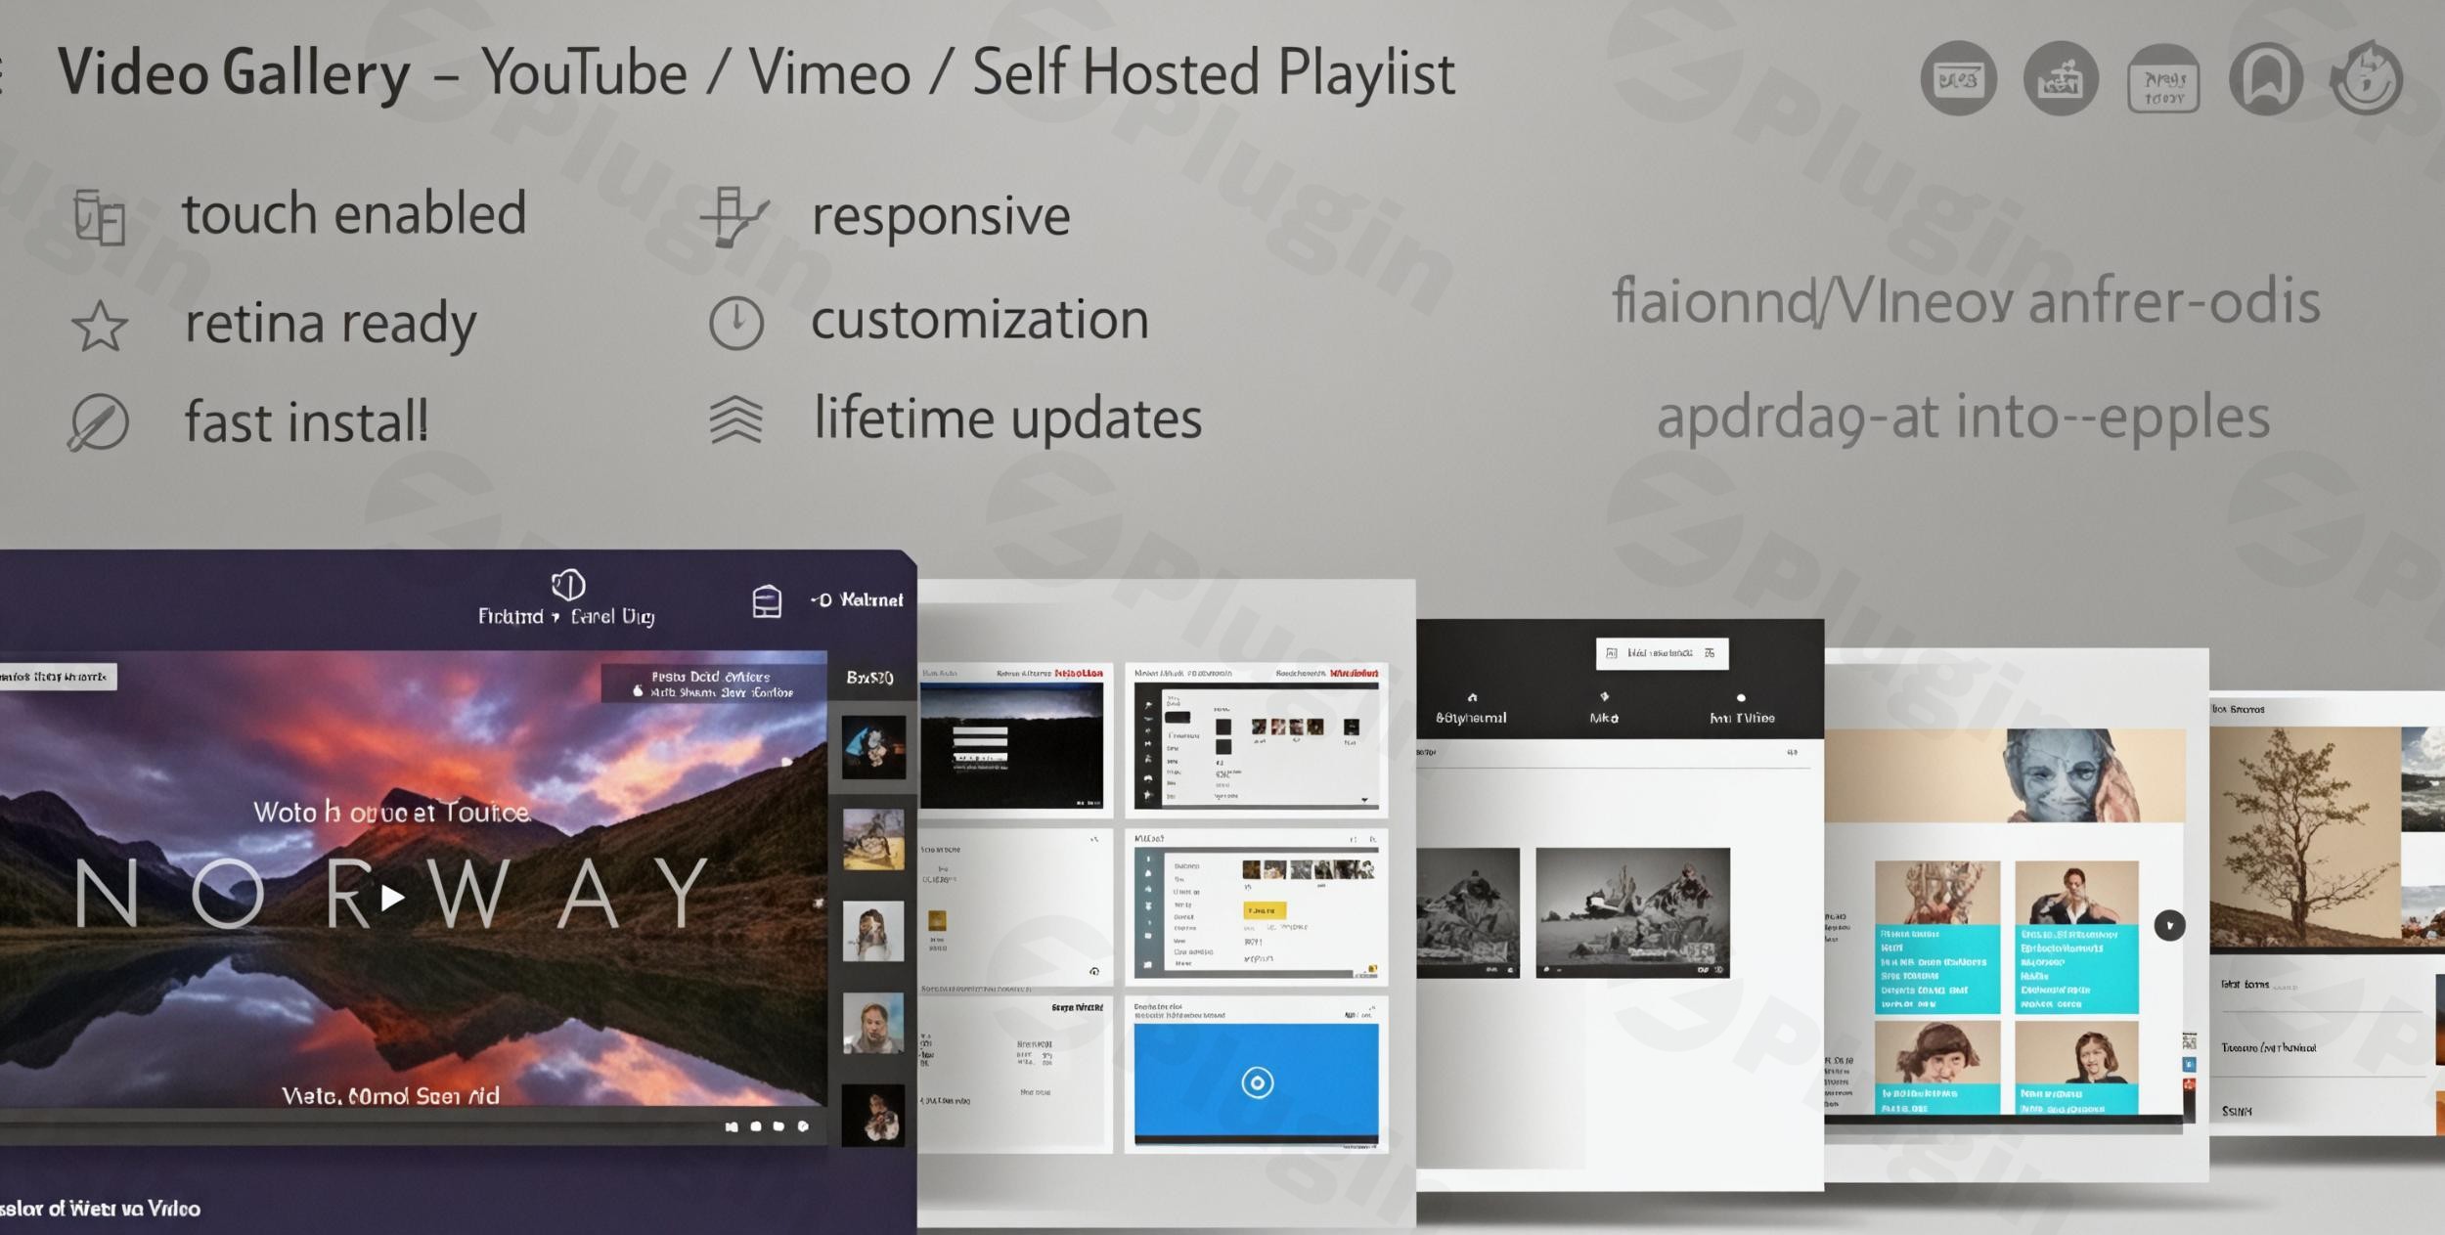Click the 'Falat forms' row in the rightmost panel
The width and height of the screenshot is (2445, 1235).
[x=2257, y=986]
